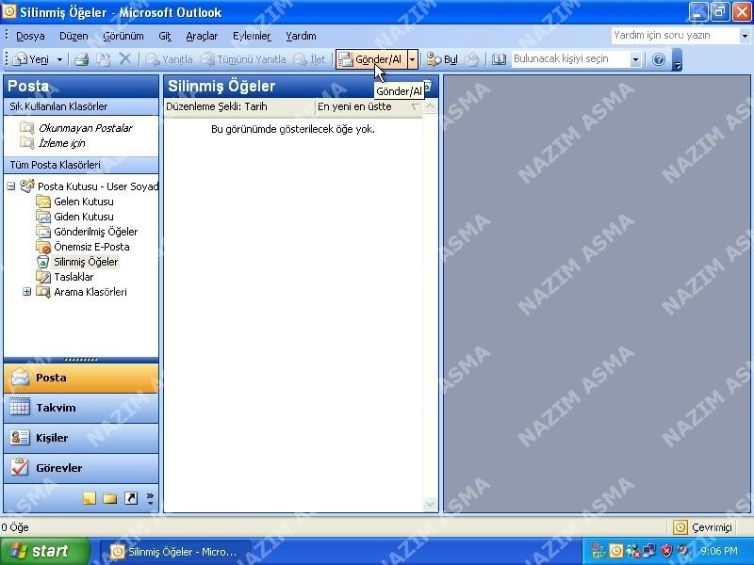Click the İlet forward button

coord(310,59)
